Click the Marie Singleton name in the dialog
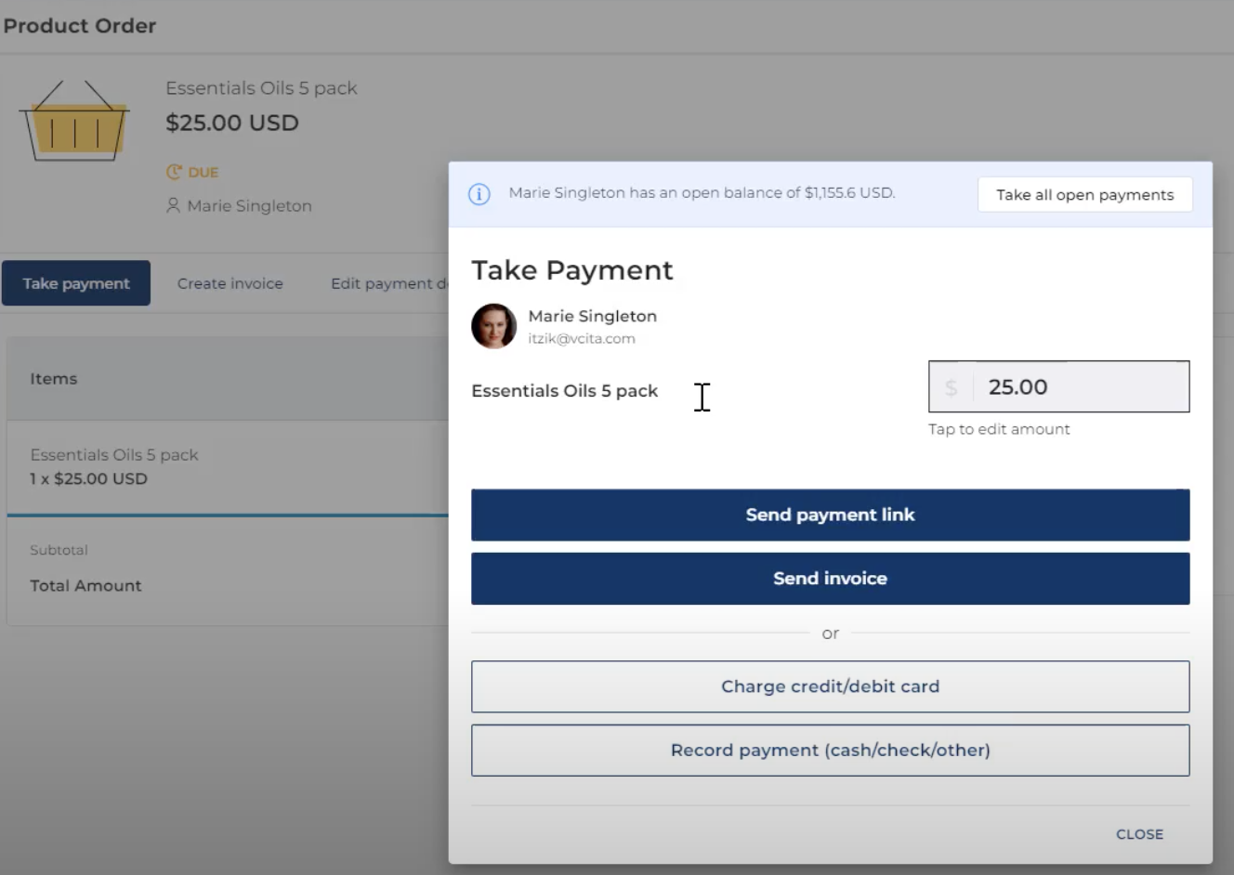 click(593, 316)
